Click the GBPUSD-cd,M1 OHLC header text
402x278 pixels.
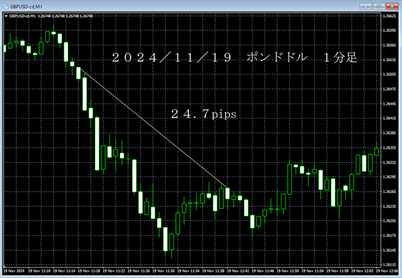[51, 16]
